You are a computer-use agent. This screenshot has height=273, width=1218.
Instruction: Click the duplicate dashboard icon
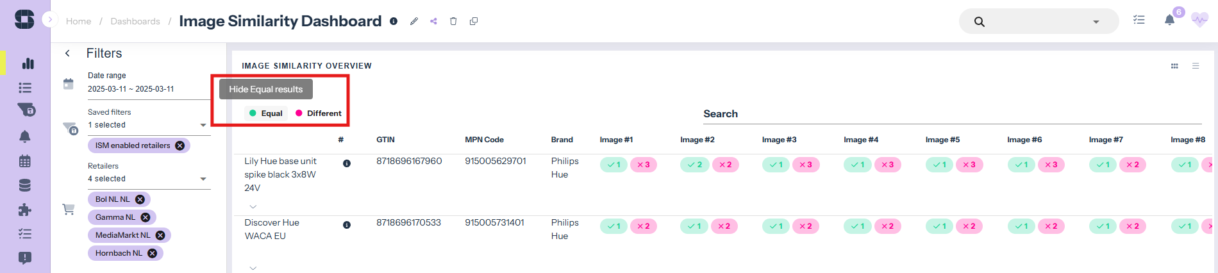[474, 21]
